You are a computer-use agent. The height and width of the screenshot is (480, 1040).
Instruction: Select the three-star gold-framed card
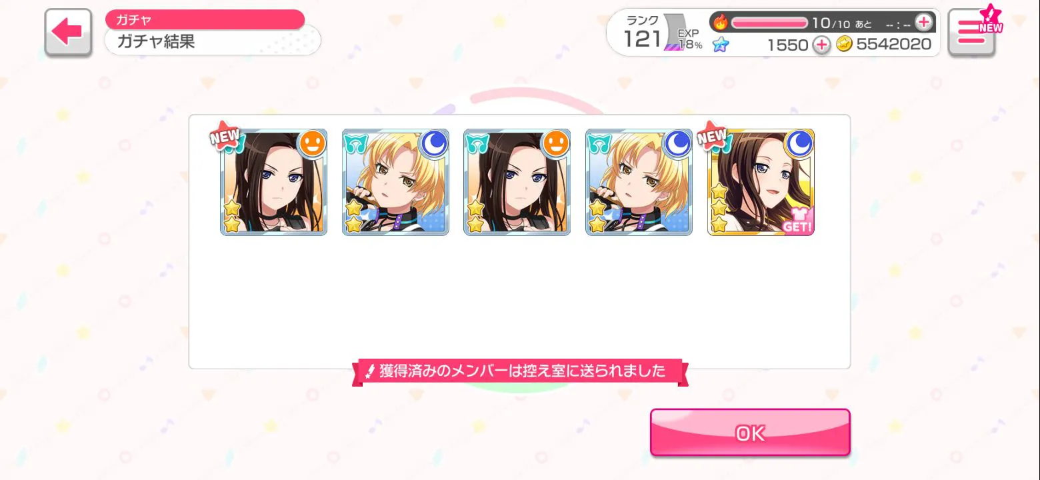coord(761,182)
